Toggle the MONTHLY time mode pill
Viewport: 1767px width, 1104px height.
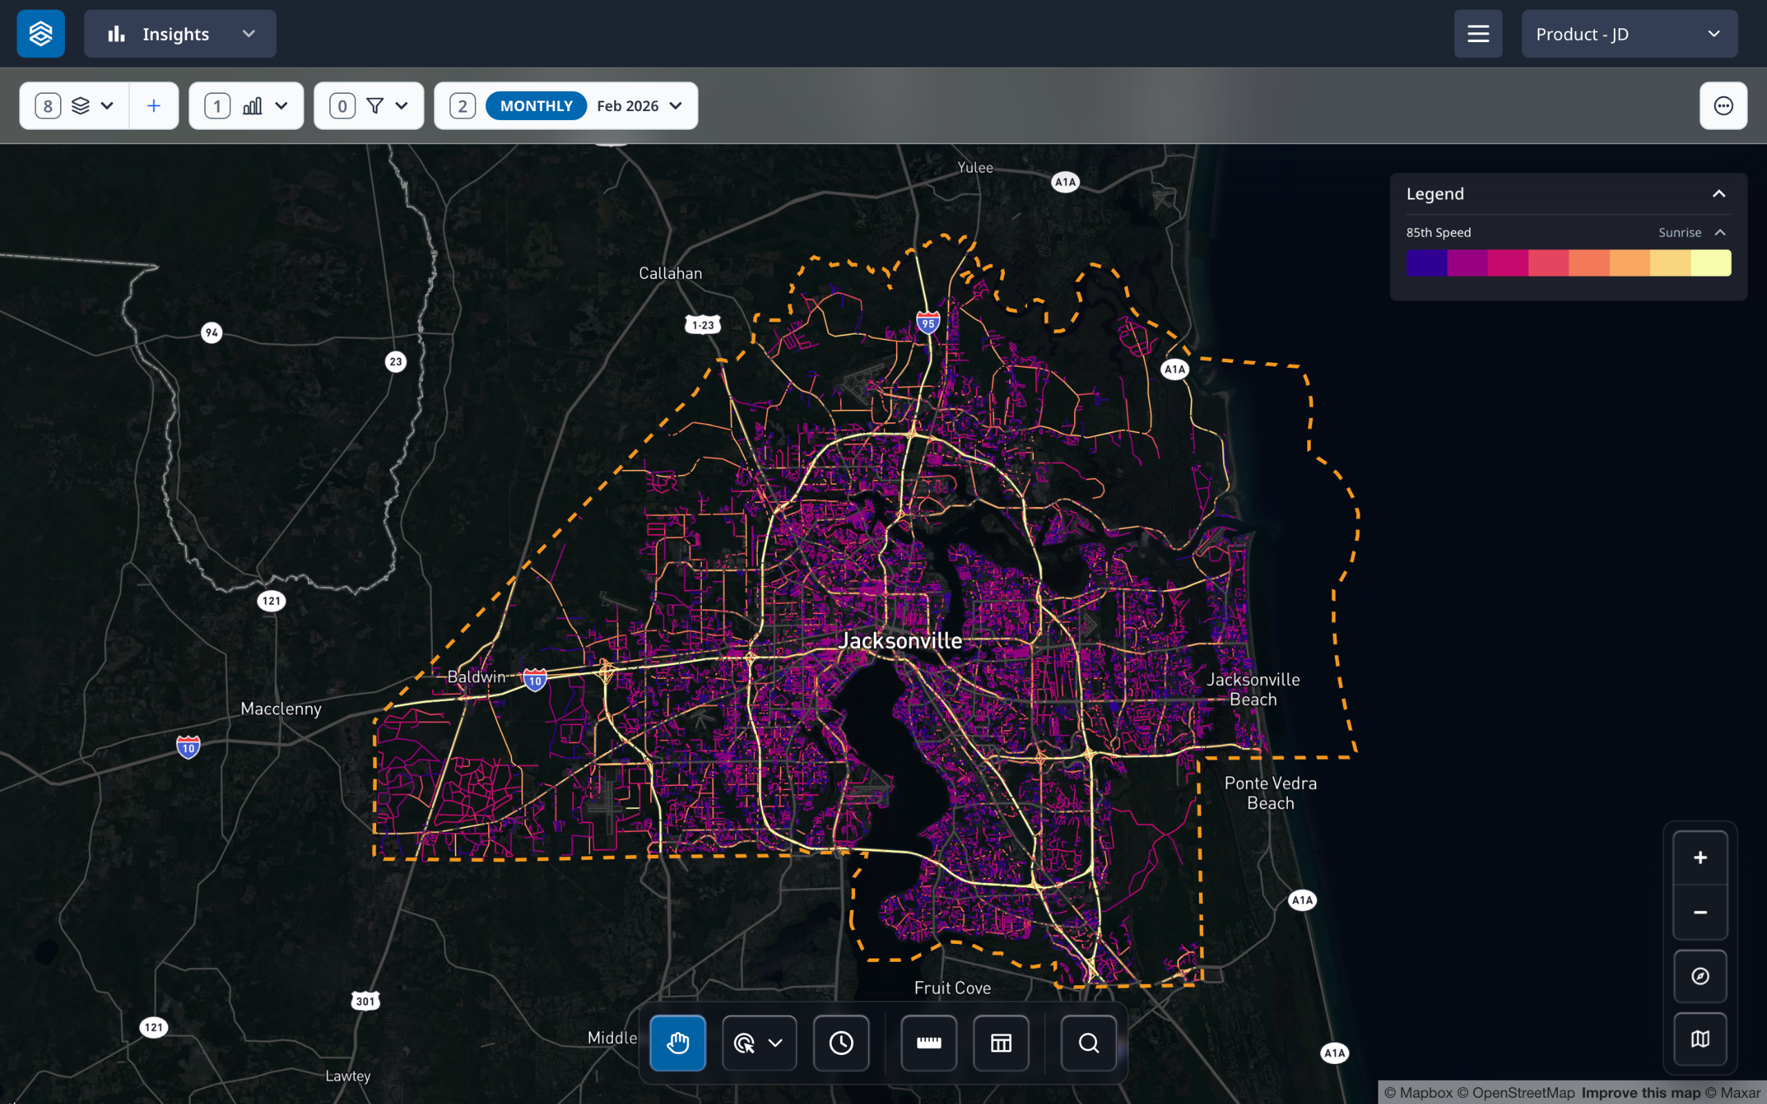(x=536, y=106)
